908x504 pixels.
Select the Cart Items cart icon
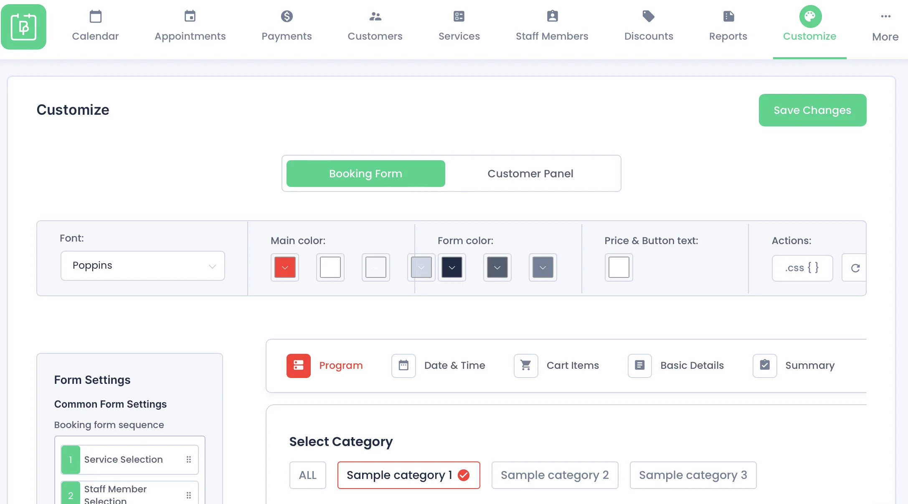(x=526, y=365)
